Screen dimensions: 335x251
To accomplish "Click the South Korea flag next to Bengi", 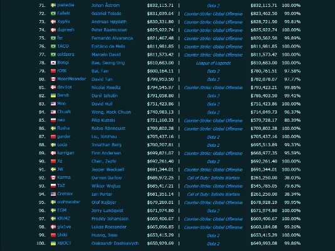I will click(53, 63).
